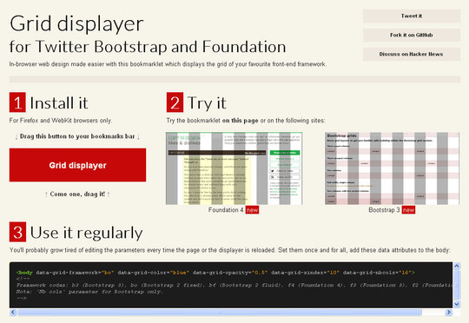Click the "on this page" bold link

(241, 121)
